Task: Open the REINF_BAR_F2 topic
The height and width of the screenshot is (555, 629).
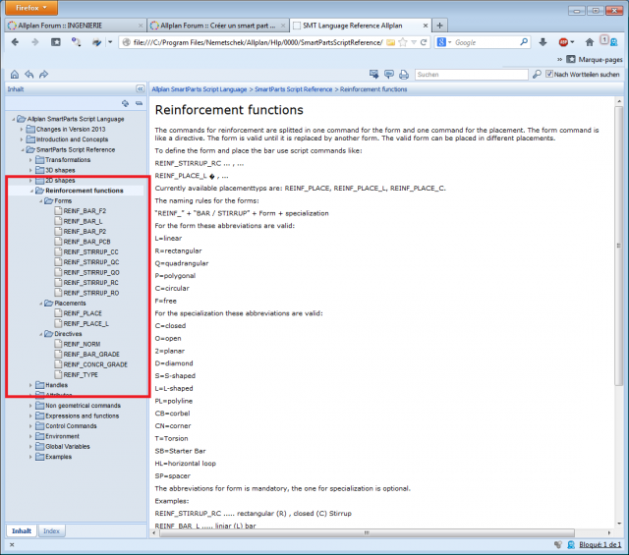Action: (85, 211)
